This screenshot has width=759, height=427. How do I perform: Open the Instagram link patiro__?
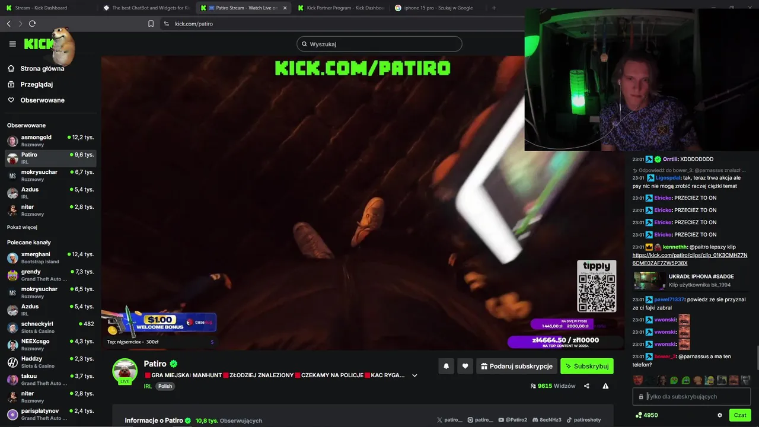480,420
